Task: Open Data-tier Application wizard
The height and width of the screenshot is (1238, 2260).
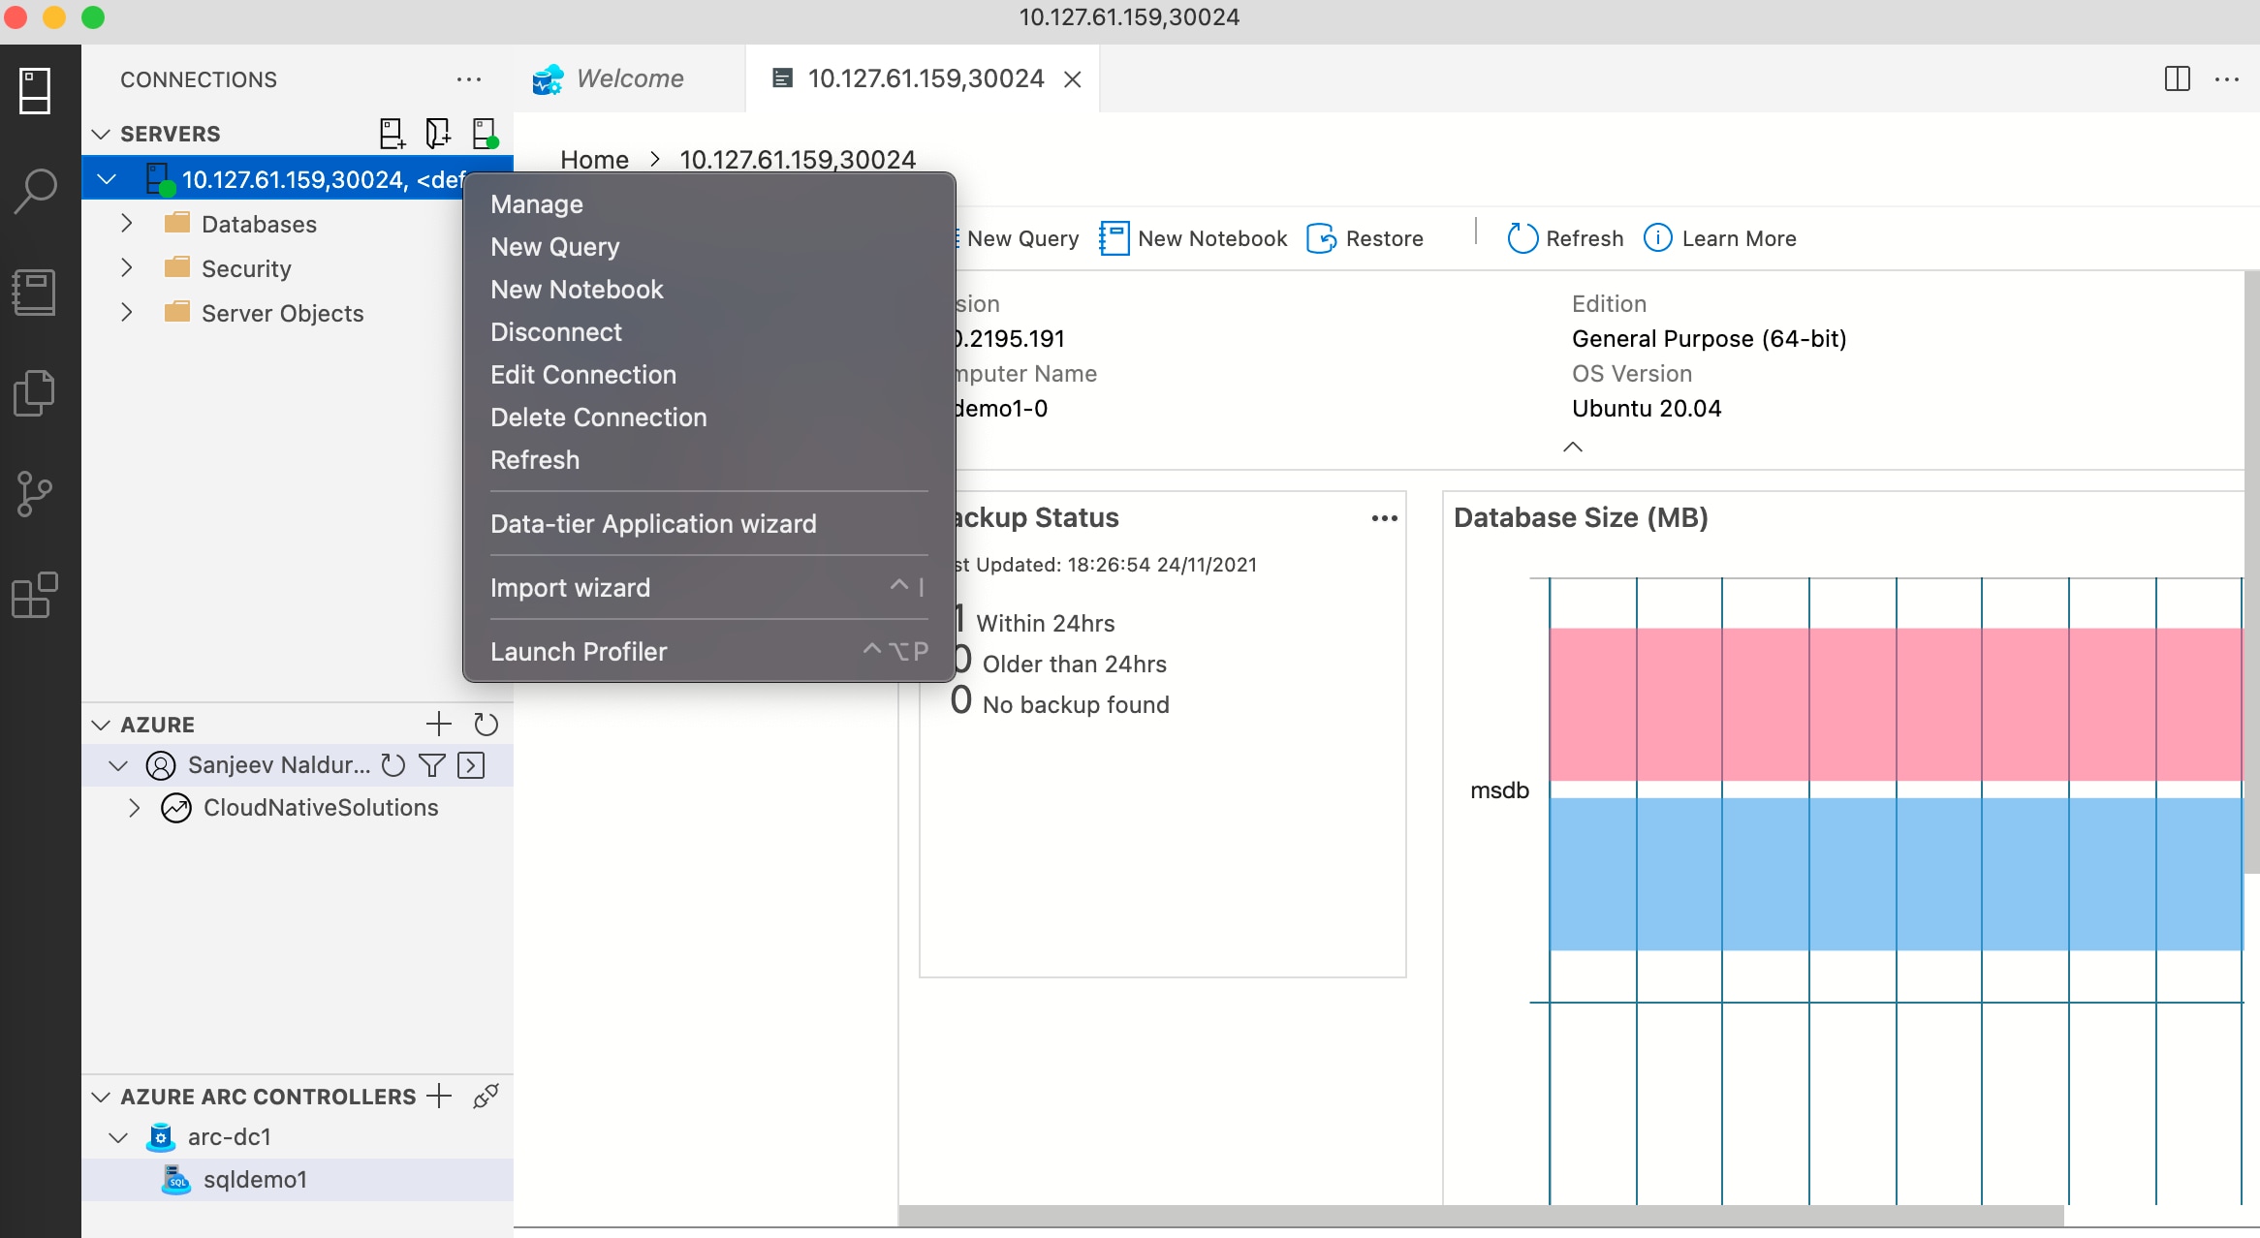Action: pyautogui.click(x=709, y=524)
